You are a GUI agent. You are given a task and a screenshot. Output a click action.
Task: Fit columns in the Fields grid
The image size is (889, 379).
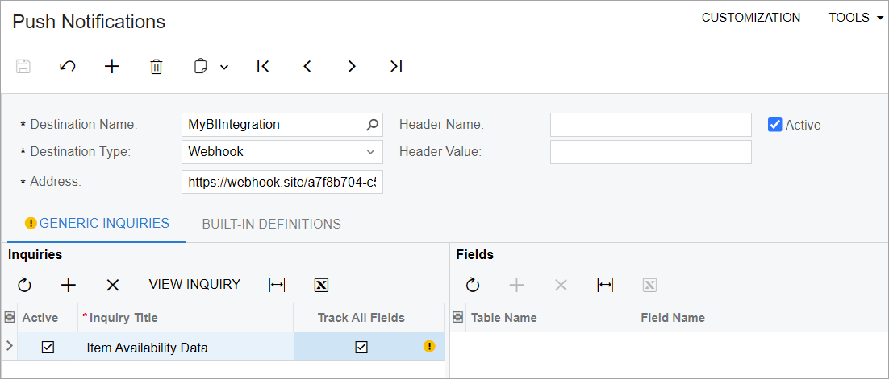coord(605,285)
